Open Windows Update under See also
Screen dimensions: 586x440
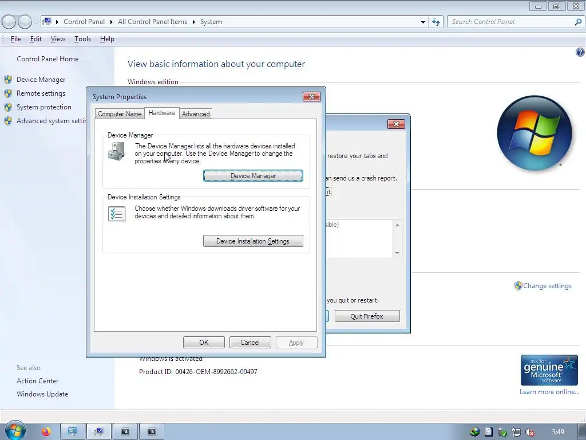click(42, 394)
